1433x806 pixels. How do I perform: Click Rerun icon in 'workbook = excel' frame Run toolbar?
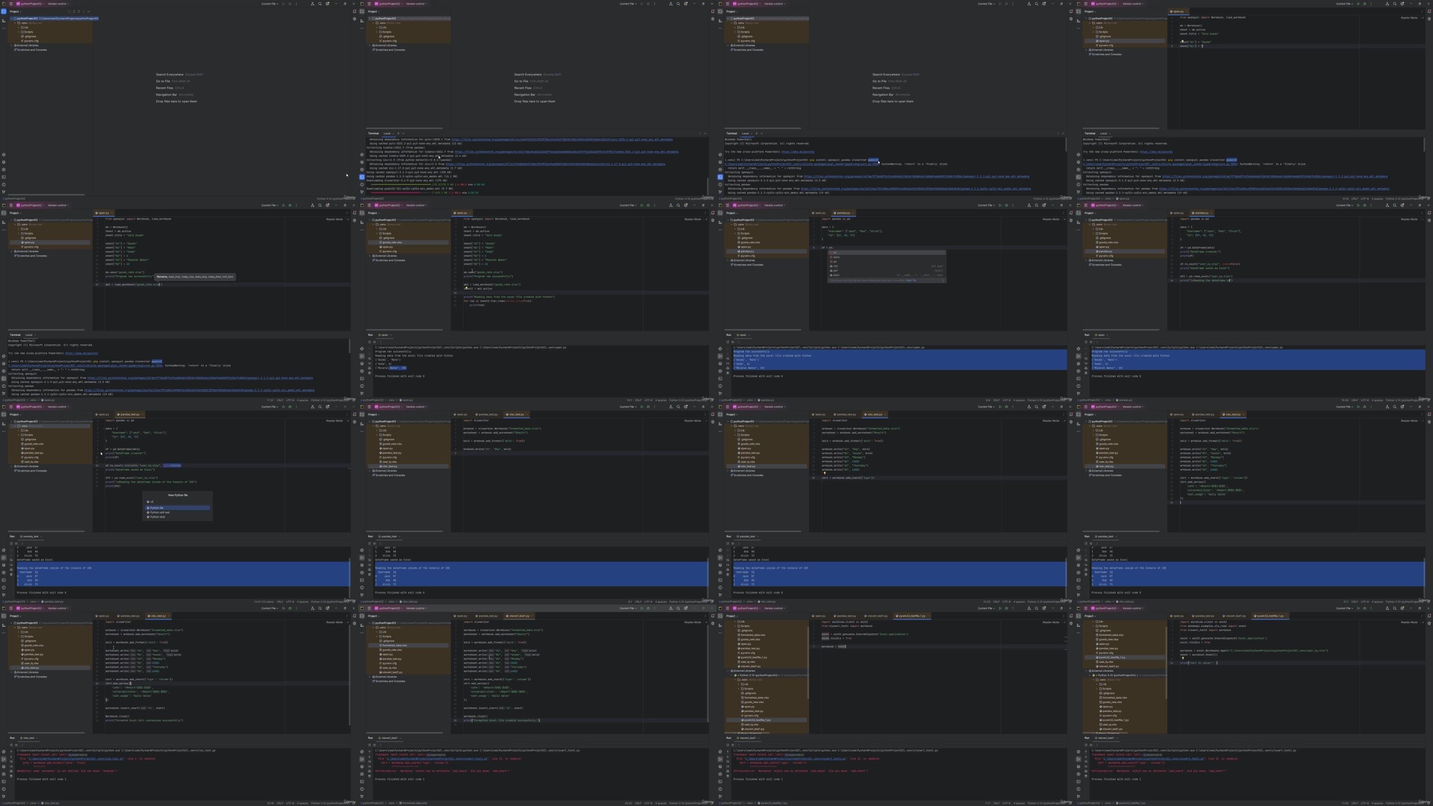(728, 746)
